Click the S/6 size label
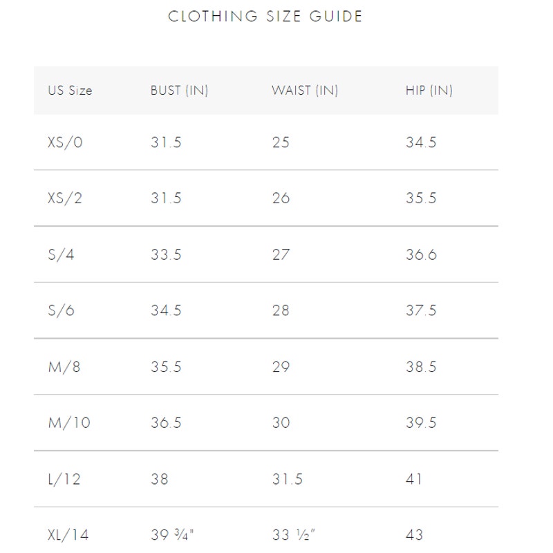The height and width of the screenshot is (553, 553). (61, 310)
